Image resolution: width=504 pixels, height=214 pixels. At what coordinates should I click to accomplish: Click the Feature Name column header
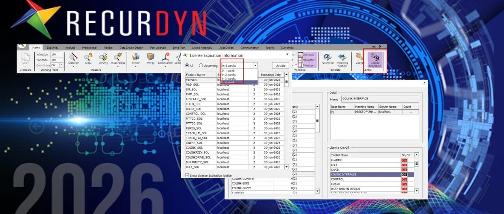[201, 74]
